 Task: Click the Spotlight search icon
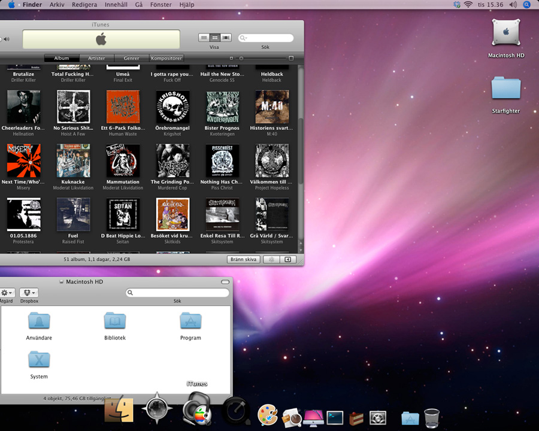527,4
